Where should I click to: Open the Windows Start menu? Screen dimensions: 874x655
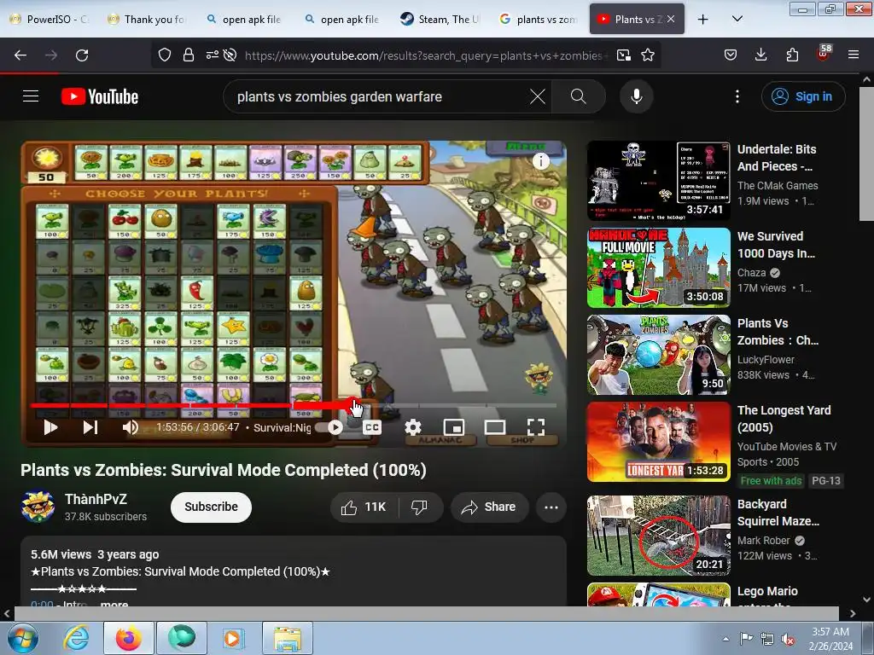pos(23,638)
